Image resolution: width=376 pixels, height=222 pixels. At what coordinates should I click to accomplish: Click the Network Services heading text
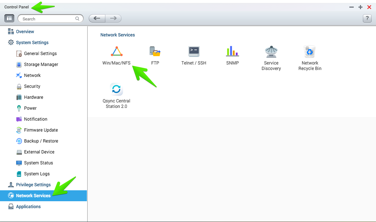click(118, 35)
